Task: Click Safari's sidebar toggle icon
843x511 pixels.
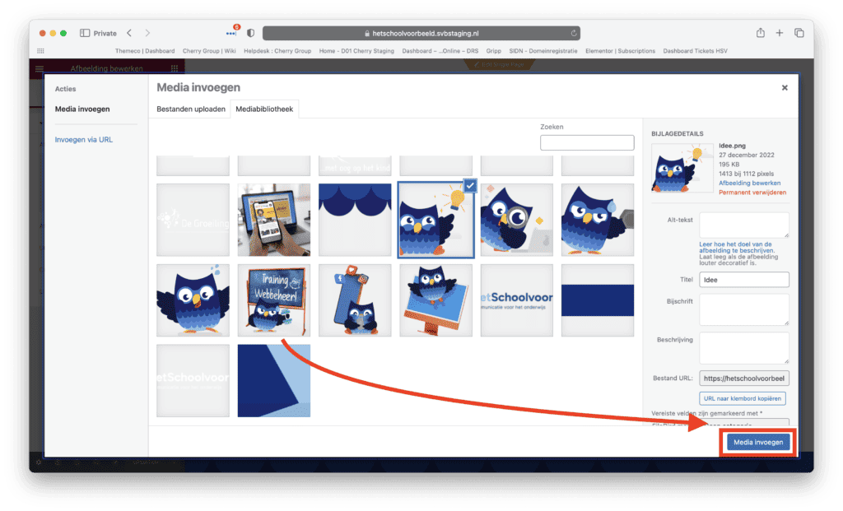Action: pyautogui.click(x=85, y=33)
